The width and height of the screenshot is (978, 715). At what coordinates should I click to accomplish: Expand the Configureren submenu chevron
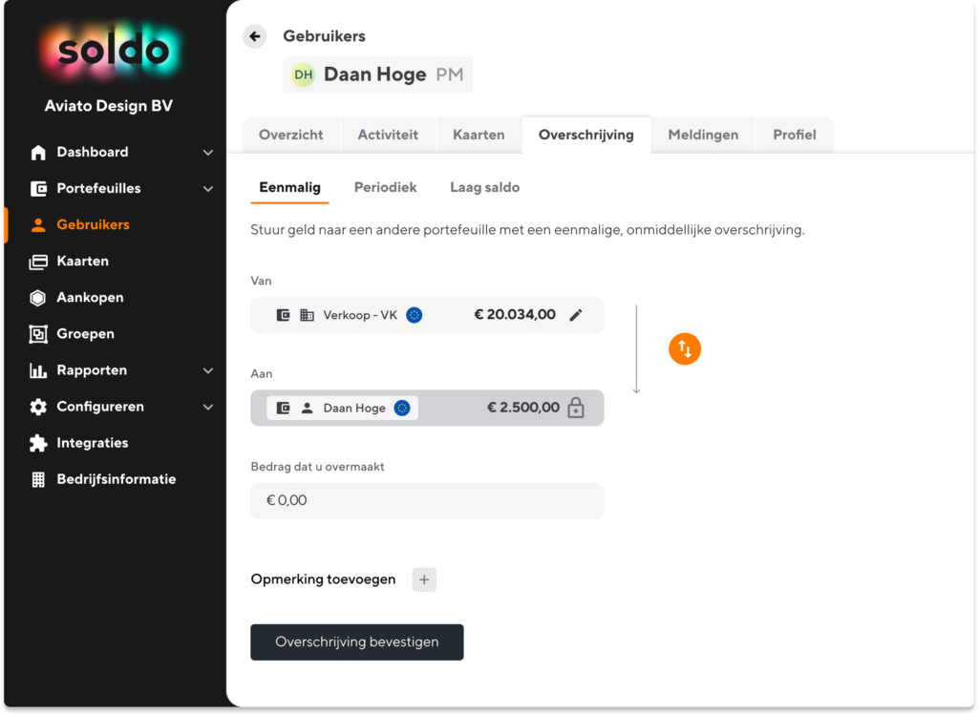(207, 407)
